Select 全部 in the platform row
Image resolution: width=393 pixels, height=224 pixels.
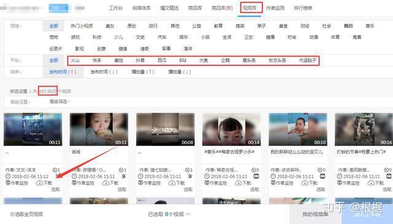click(x=53, y=60)
